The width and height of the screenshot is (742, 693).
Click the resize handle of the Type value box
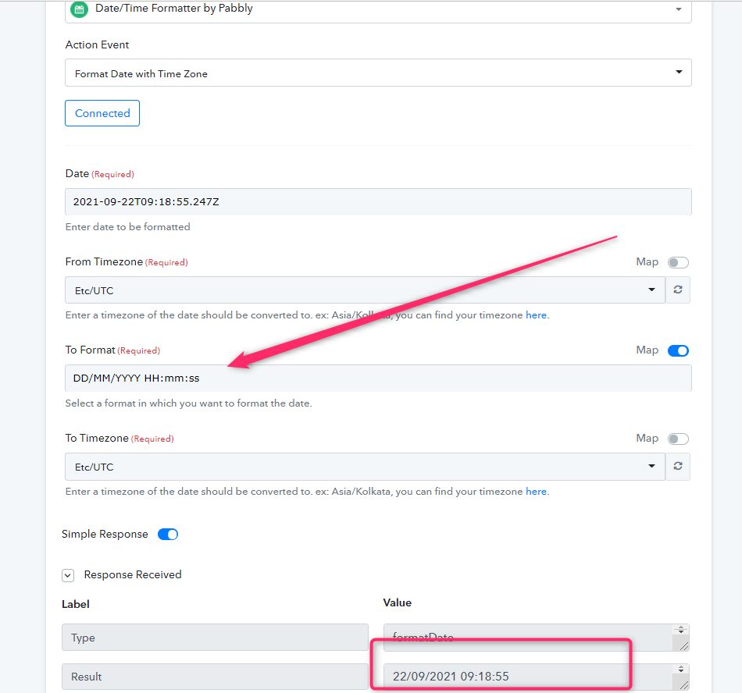[683, 645]
